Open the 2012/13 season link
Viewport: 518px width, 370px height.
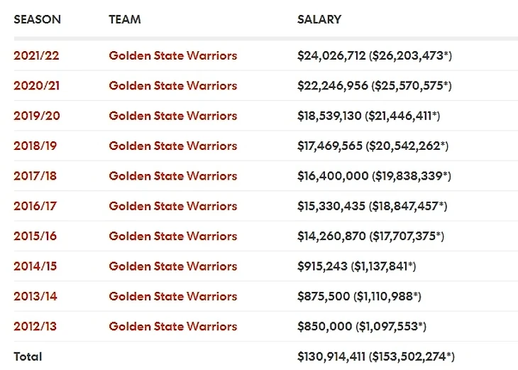click(36, 326)
